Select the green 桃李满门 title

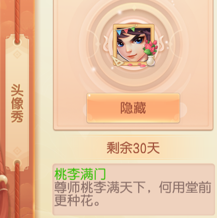(x=80, y=174)
